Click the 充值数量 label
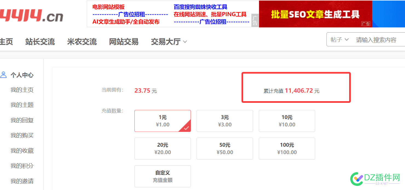405x190 pixels. point(113,111)
